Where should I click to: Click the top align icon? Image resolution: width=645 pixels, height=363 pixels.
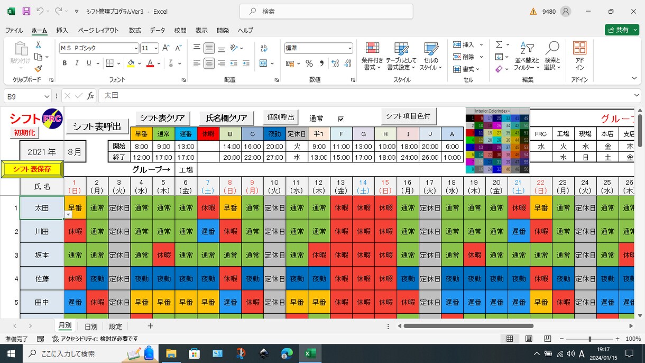(197, 48)
